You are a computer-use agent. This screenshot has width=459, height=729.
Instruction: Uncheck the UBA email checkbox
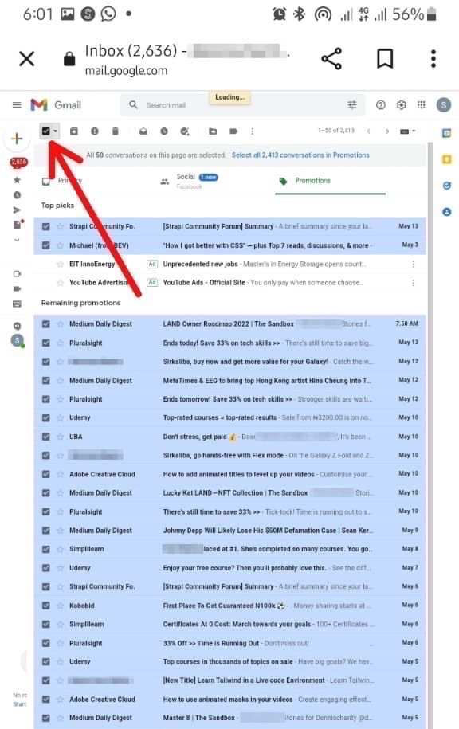point(45,437)
